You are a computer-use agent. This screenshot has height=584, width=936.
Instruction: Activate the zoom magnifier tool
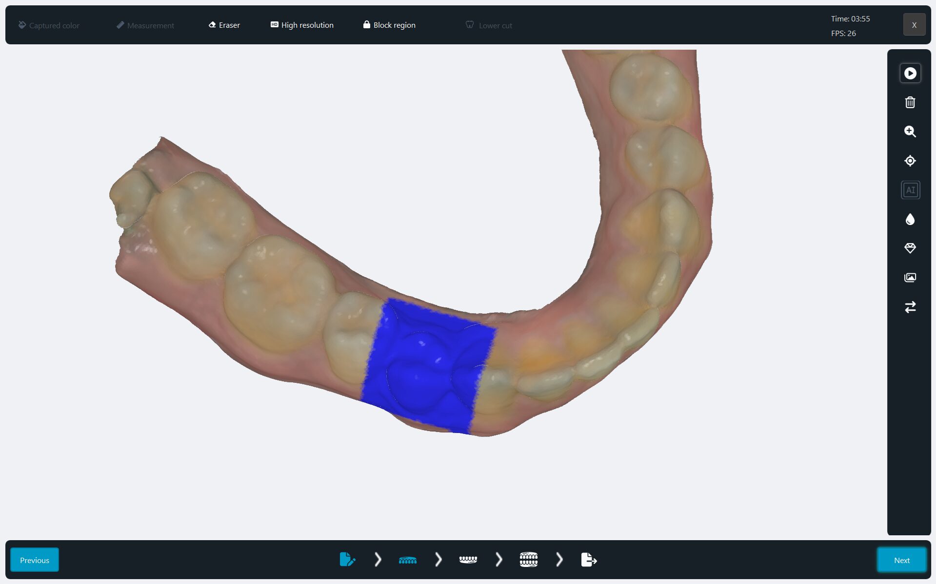point(910,132)
